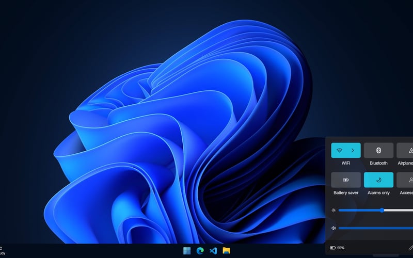Viewport: 413px width, 258px height.
Task: Click the brightness sun icon
Action: coord(333,210)
